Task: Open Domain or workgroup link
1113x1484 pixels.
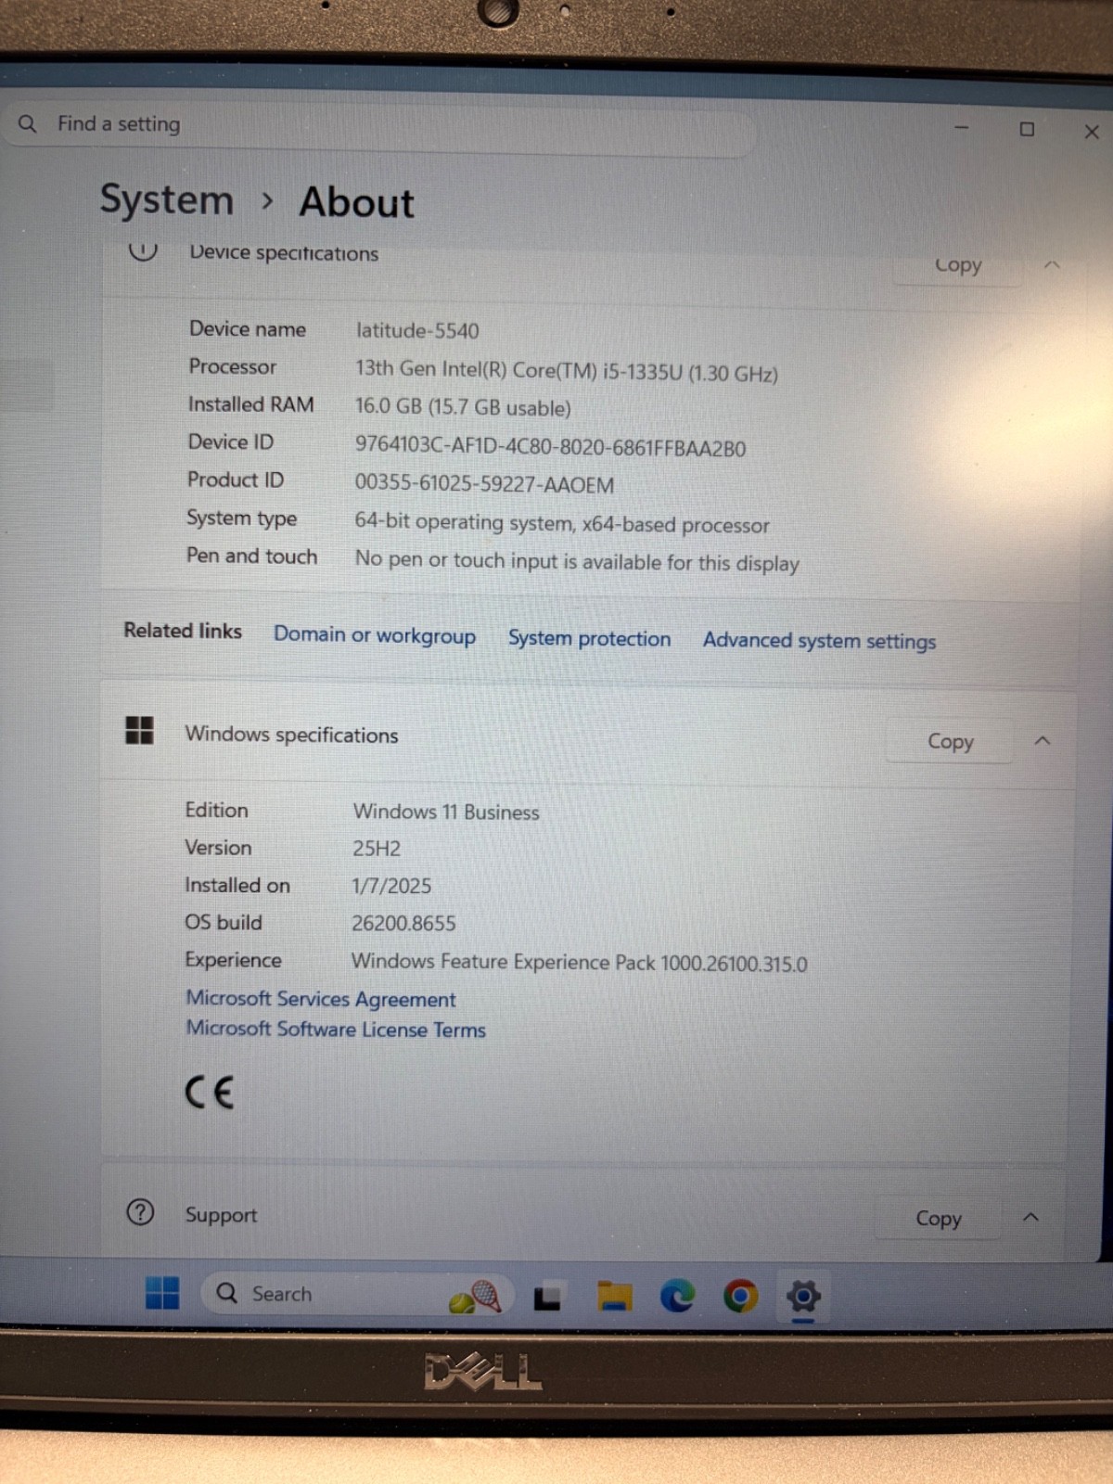Action: click(x=375, y=635)
